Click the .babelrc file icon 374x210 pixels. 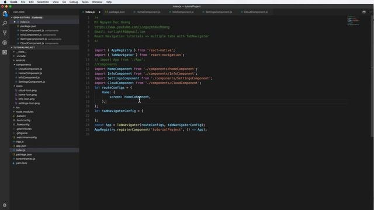pyautogui.click(x=13, y=116)
